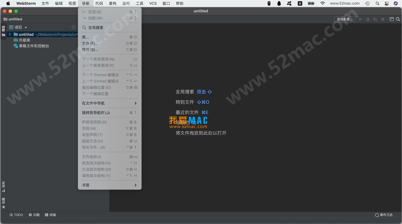Click the 草稿文件和控制台 scratch icon
Screen dimensions: 402x224
(16, 46)
